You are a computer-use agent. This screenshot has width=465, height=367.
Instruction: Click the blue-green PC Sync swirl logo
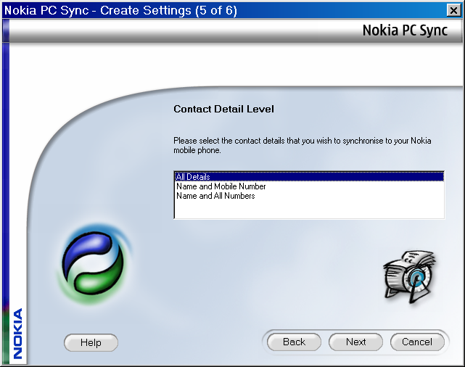click(94, 263)
